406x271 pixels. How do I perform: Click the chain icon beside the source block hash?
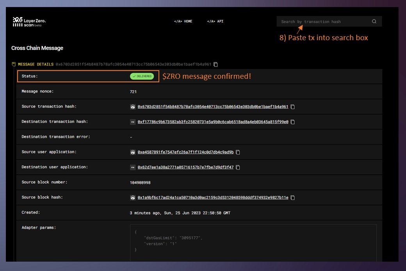click(x=133, y=197)
